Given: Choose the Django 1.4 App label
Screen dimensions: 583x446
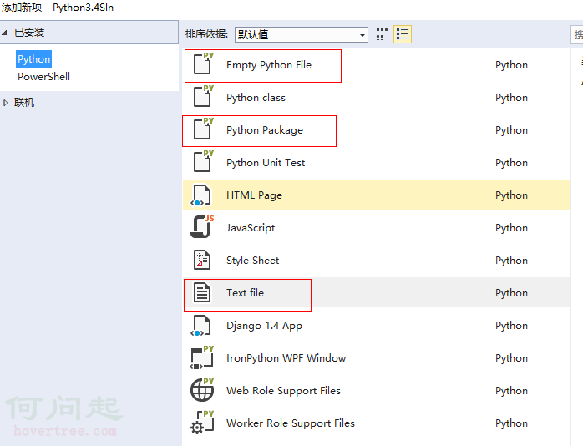Looking at the screenshot, I should click(x=264, y=326).
